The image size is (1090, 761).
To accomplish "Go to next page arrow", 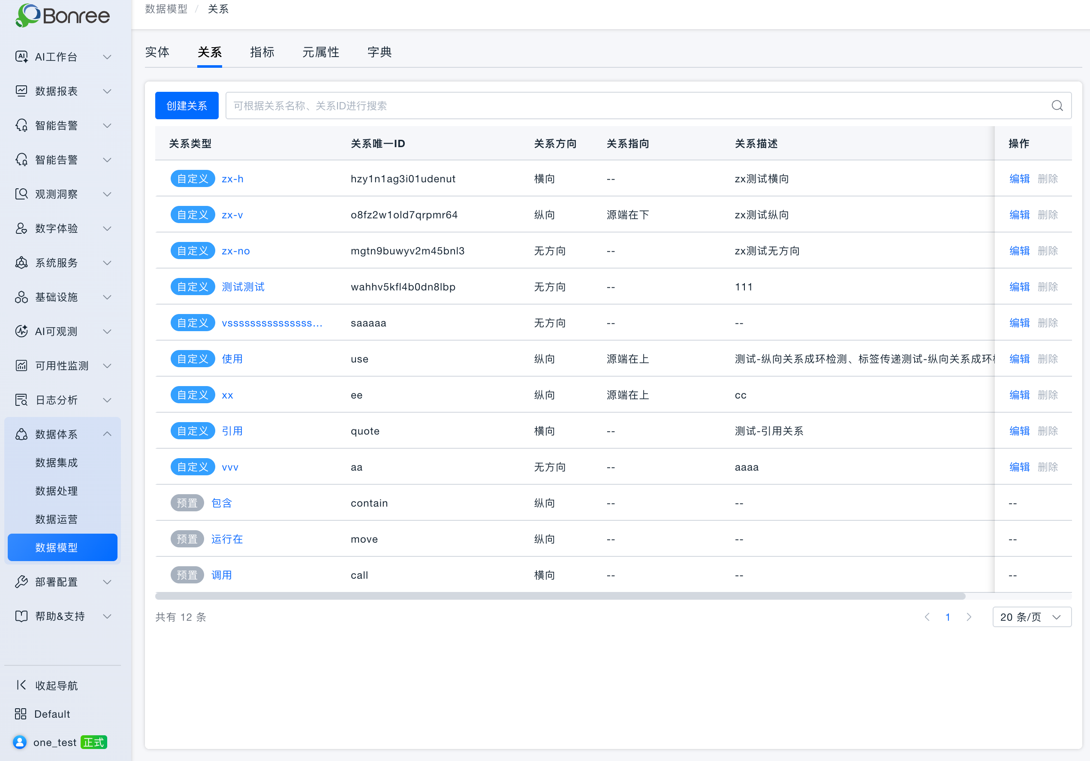I will coord(969,617).
